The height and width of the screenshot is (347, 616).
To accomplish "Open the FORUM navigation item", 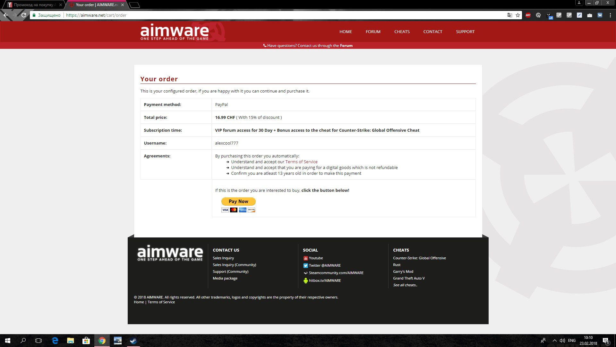I will [373, 31].
